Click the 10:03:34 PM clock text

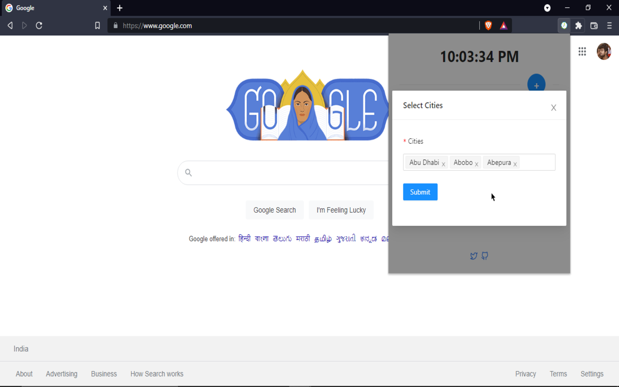pyautogui.click(x=479, y=57)
